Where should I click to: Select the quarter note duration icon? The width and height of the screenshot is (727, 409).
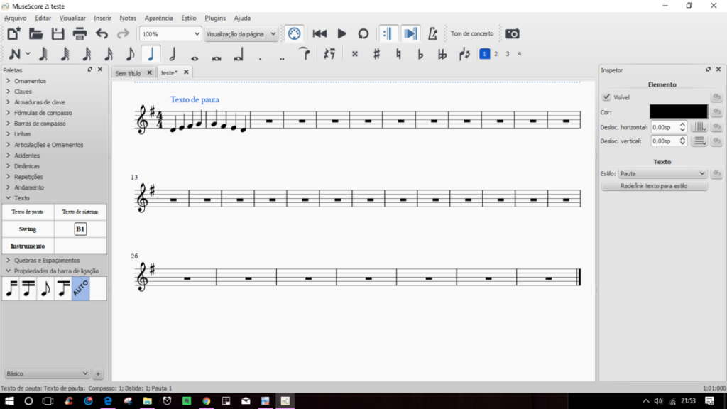tap(151, 54)
